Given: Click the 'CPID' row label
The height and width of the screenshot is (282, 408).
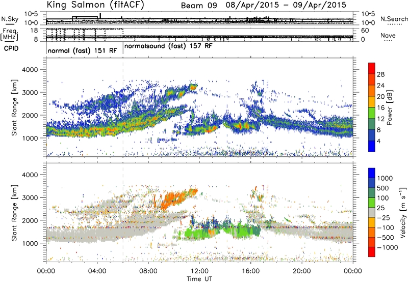Looking at the screenshot, I should click(x=11, y=48).
